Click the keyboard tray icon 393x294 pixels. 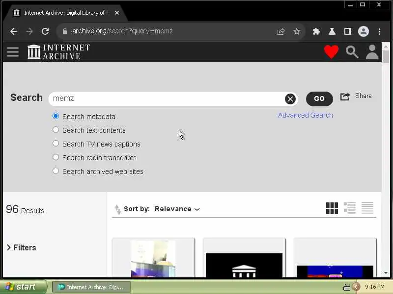[346, 287]
